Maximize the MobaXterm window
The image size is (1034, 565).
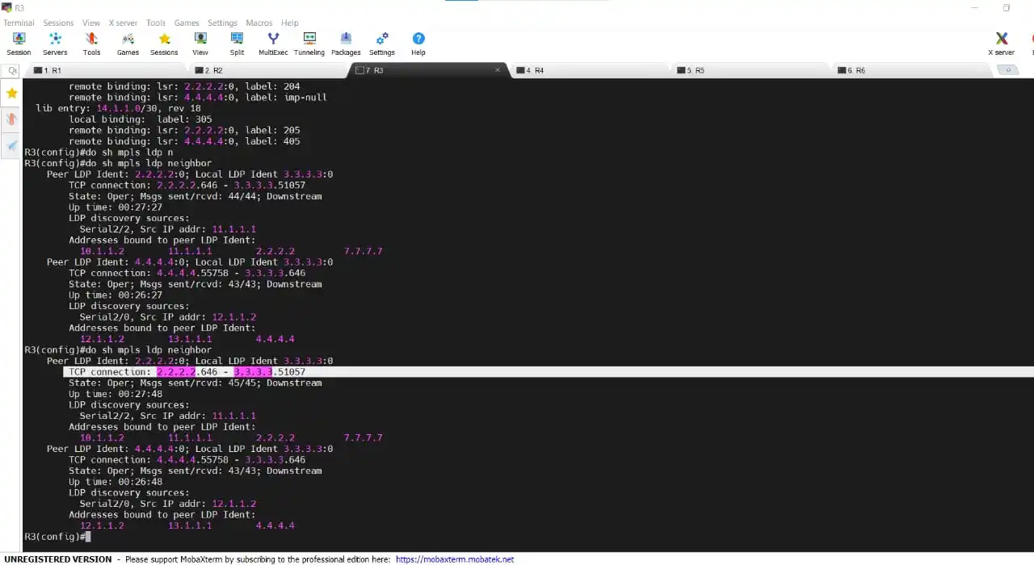1007,7
